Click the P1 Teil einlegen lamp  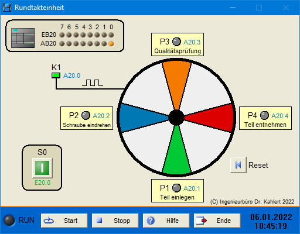coord(176,188)
